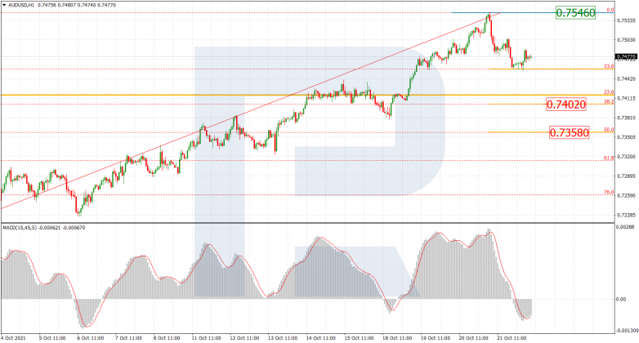Screen dimensions: 639x343
Task: Click the 0.00288 MACD scale value
Action: tap(627, 226)
